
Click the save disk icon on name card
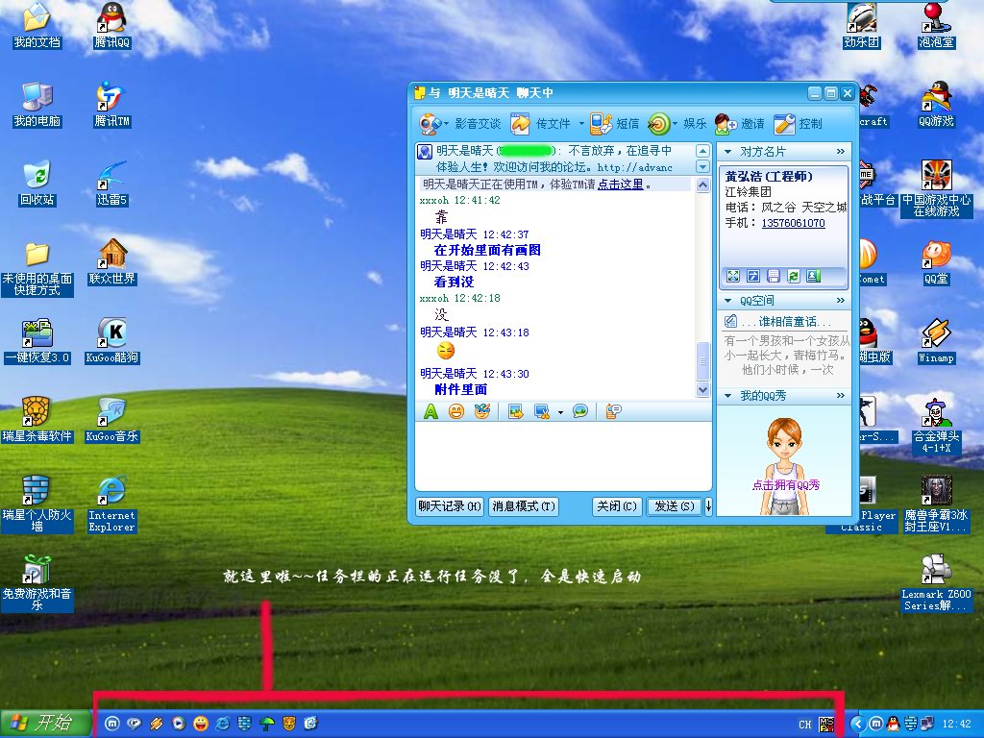coord(774,276)
